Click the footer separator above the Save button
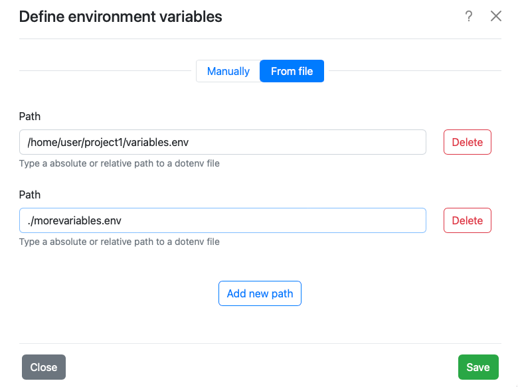The width and height of the screenshot is (518, 387). click(x=259, y=343)
